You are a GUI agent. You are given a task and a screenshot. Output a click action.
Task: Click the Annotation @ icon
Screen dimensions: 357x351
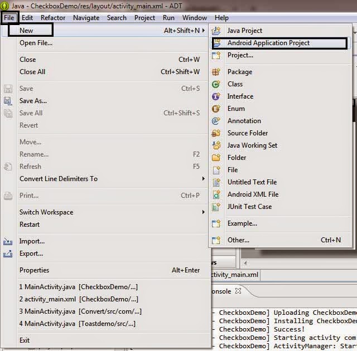tap(216, 121)
